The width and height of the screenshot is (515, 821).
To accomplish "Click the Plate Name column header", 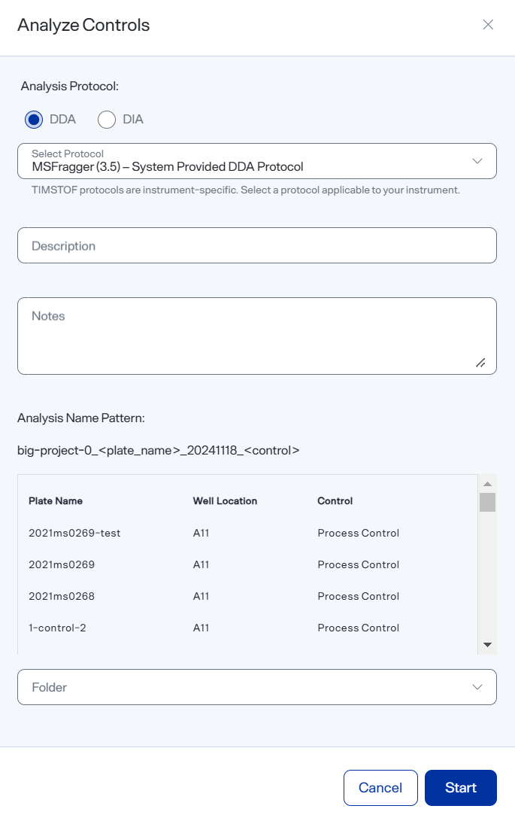I will (x=56, y=501).
